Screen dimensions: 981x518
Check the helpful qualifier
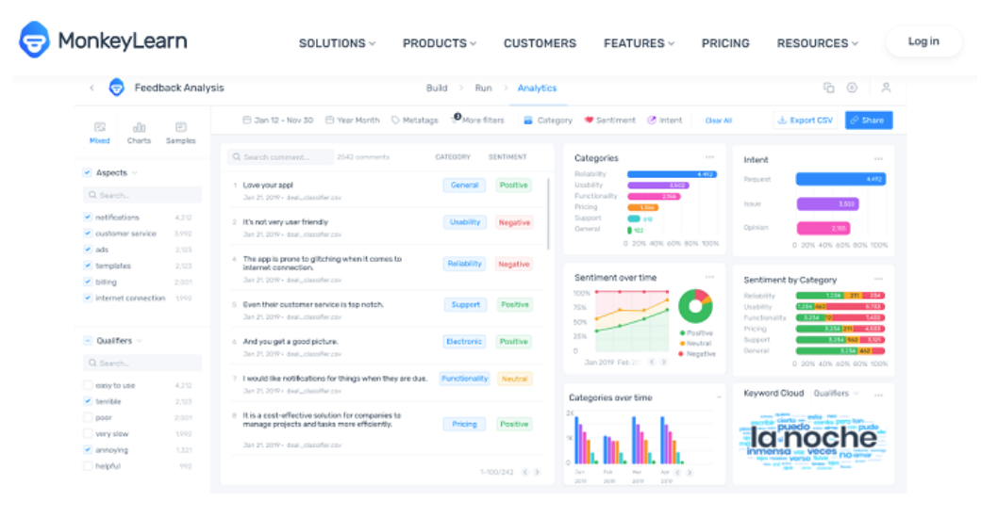[88, 466]
